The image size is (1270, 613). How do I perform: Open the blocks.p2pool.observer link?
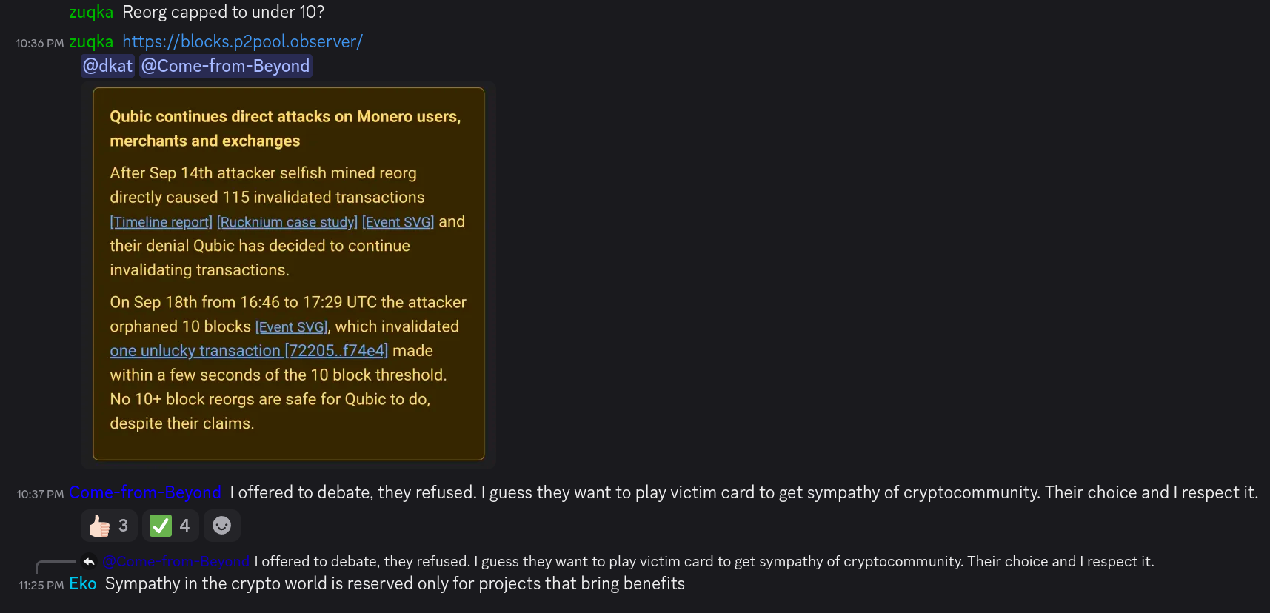[242, 41]
